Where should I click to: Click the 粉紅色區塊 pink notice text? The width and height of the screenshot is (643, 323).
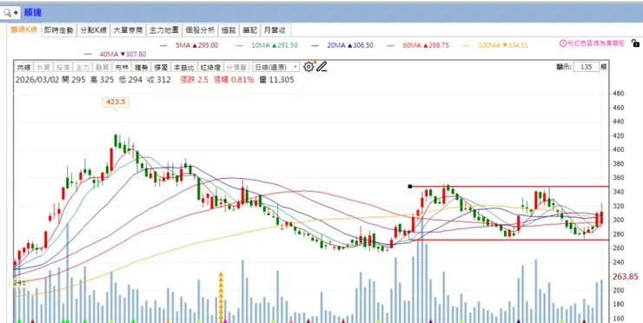(x=596, y=43)
